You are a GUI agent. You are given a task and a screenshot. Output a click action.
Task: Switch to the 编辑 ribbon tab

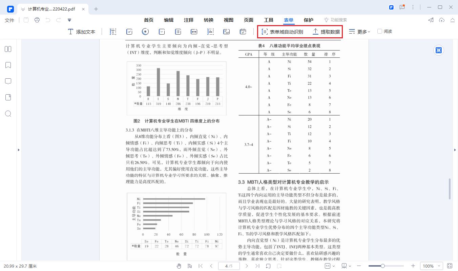[169, 20]
